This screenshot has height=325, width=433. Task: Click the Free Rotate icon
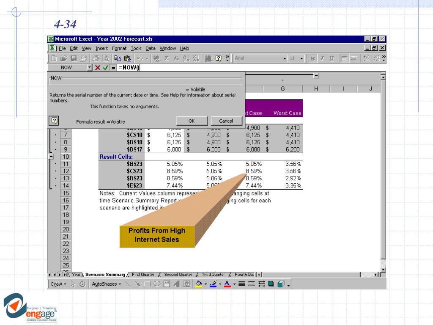pos(82,284)
